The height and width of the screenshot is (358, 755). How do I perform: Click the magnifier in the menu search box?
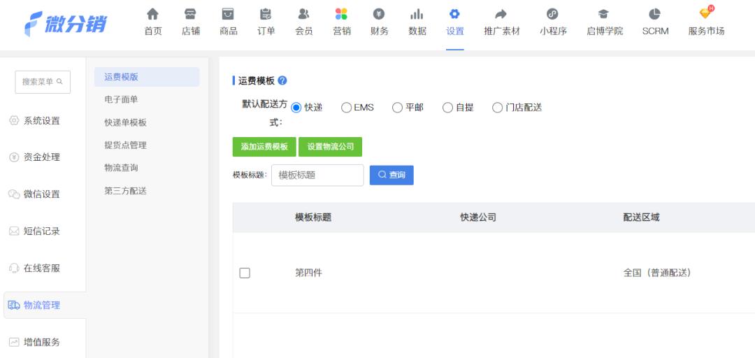click(x=59, y=81)
